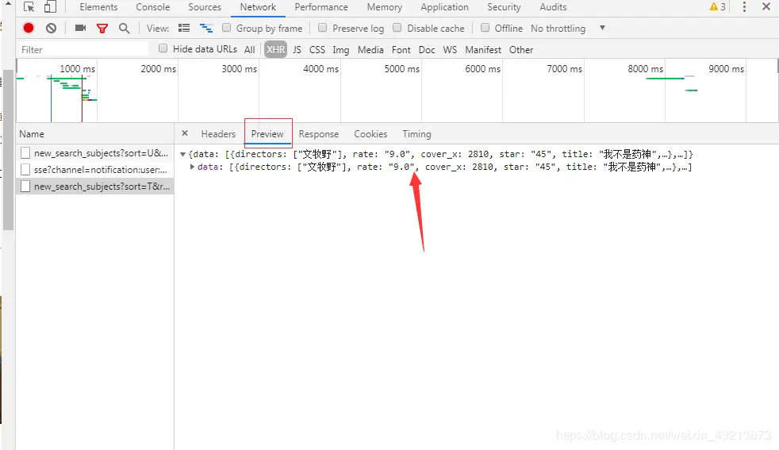Click the 8000 ms timeline overview marker
The width and height of the screenshot is (779, 450).
(x=645, y=68)
